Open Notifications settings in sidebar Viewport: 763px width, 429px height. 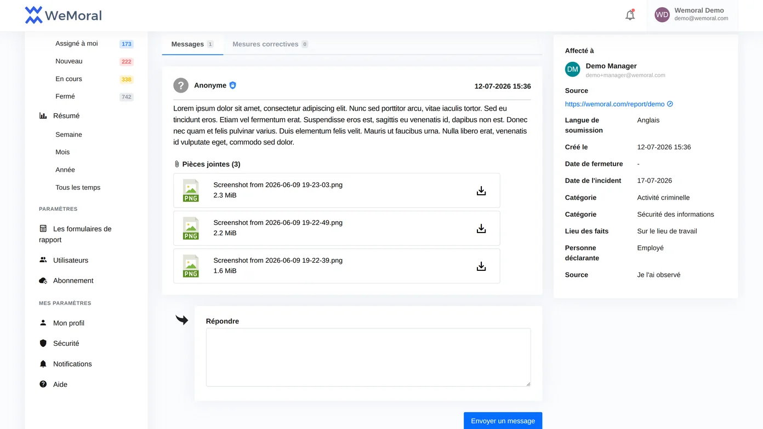point(72,364)
